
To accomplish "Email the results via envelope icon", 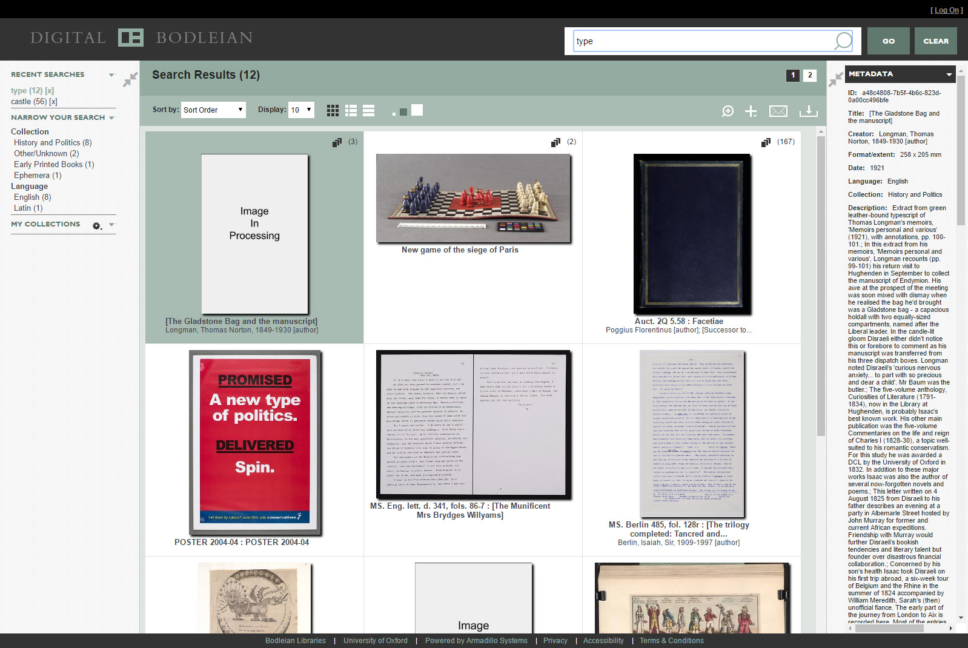I will click(x=778, y=111).
